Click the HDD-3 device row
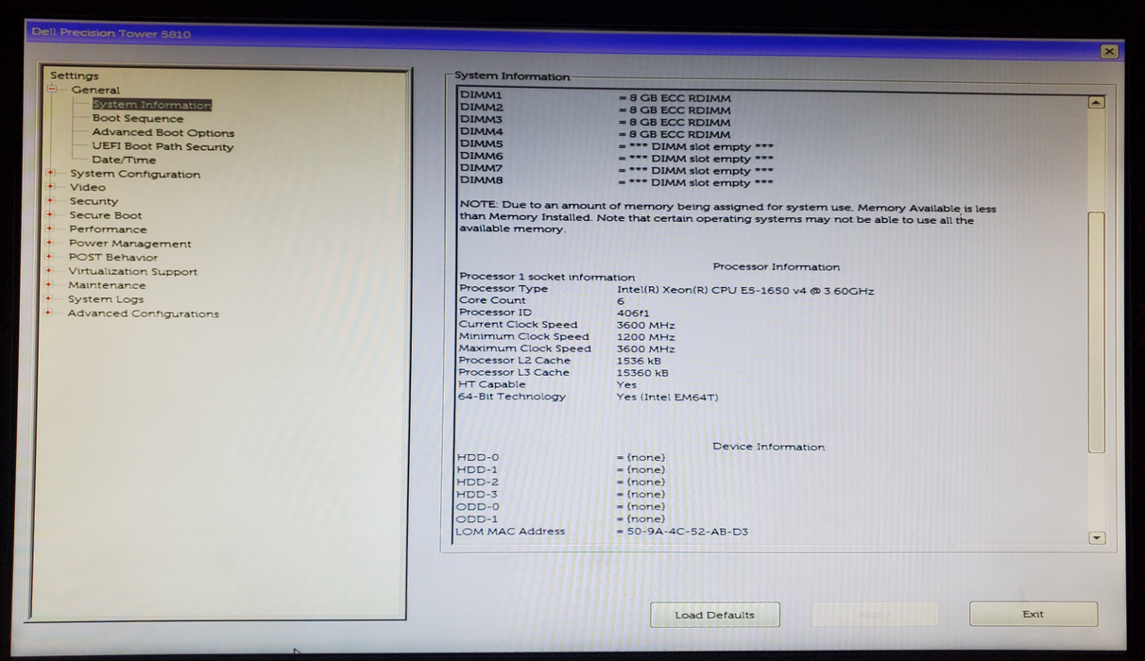The width and height of the screenshot is (1145, 661). [x=561, y=495]
